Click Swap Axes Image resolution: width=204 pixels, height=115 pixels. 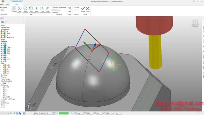[x=56, y=10]
